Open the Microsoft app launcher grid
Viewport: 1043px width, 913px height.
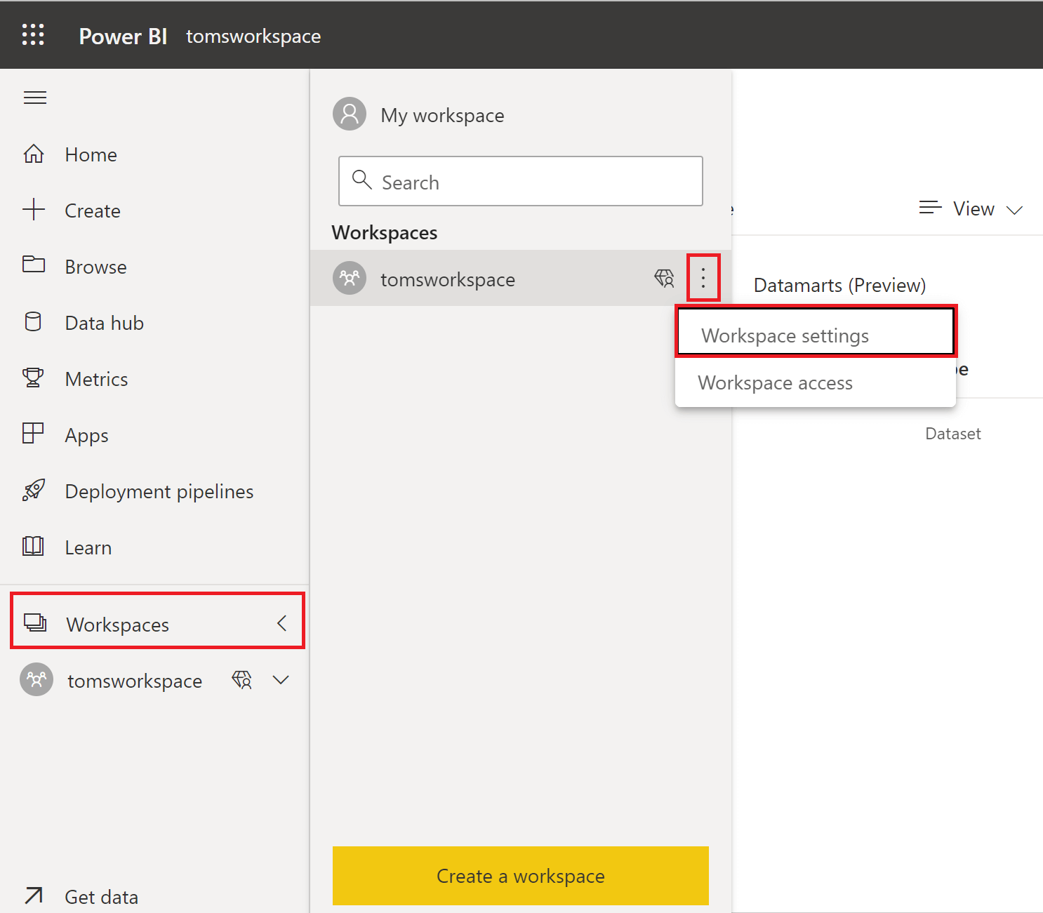(33, 35)
